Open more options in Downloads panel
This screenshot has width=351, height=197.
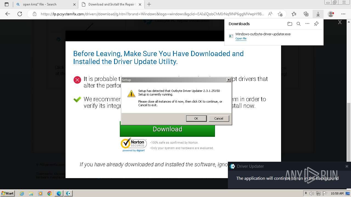(307, 24)
